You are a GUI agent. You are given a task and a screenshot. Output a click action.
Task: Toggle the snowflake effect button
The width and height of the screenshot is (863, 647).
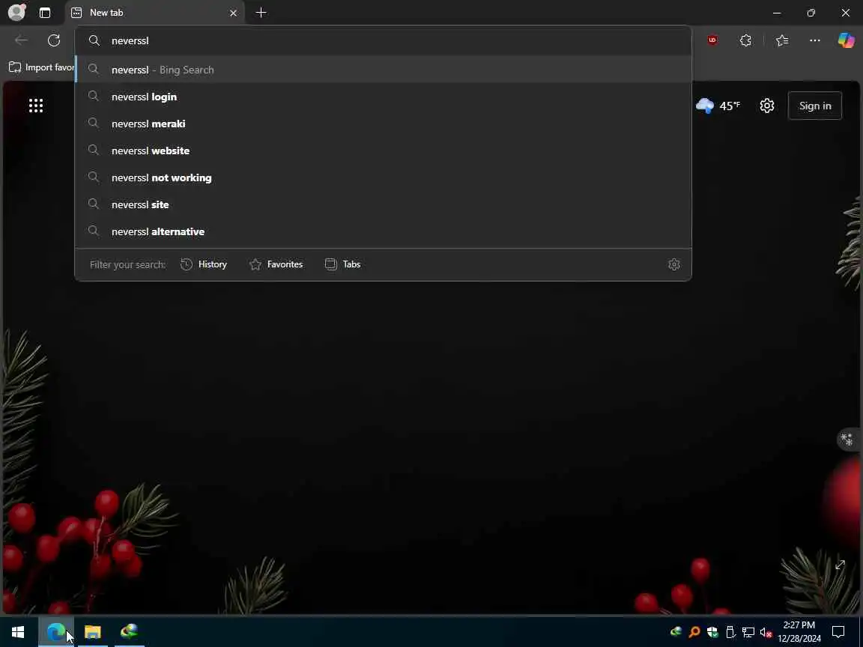tap(847, 439)
